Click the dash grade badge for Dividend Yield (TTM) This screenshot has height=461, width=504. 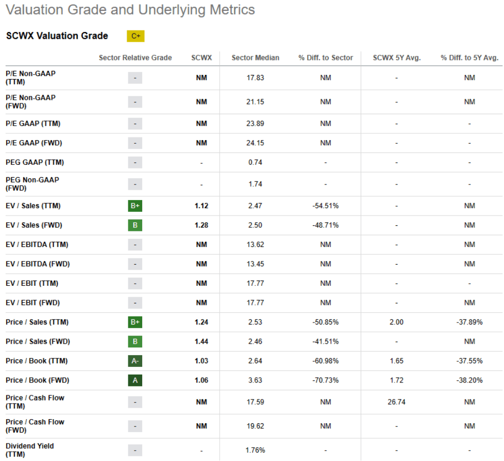(135, 450)
